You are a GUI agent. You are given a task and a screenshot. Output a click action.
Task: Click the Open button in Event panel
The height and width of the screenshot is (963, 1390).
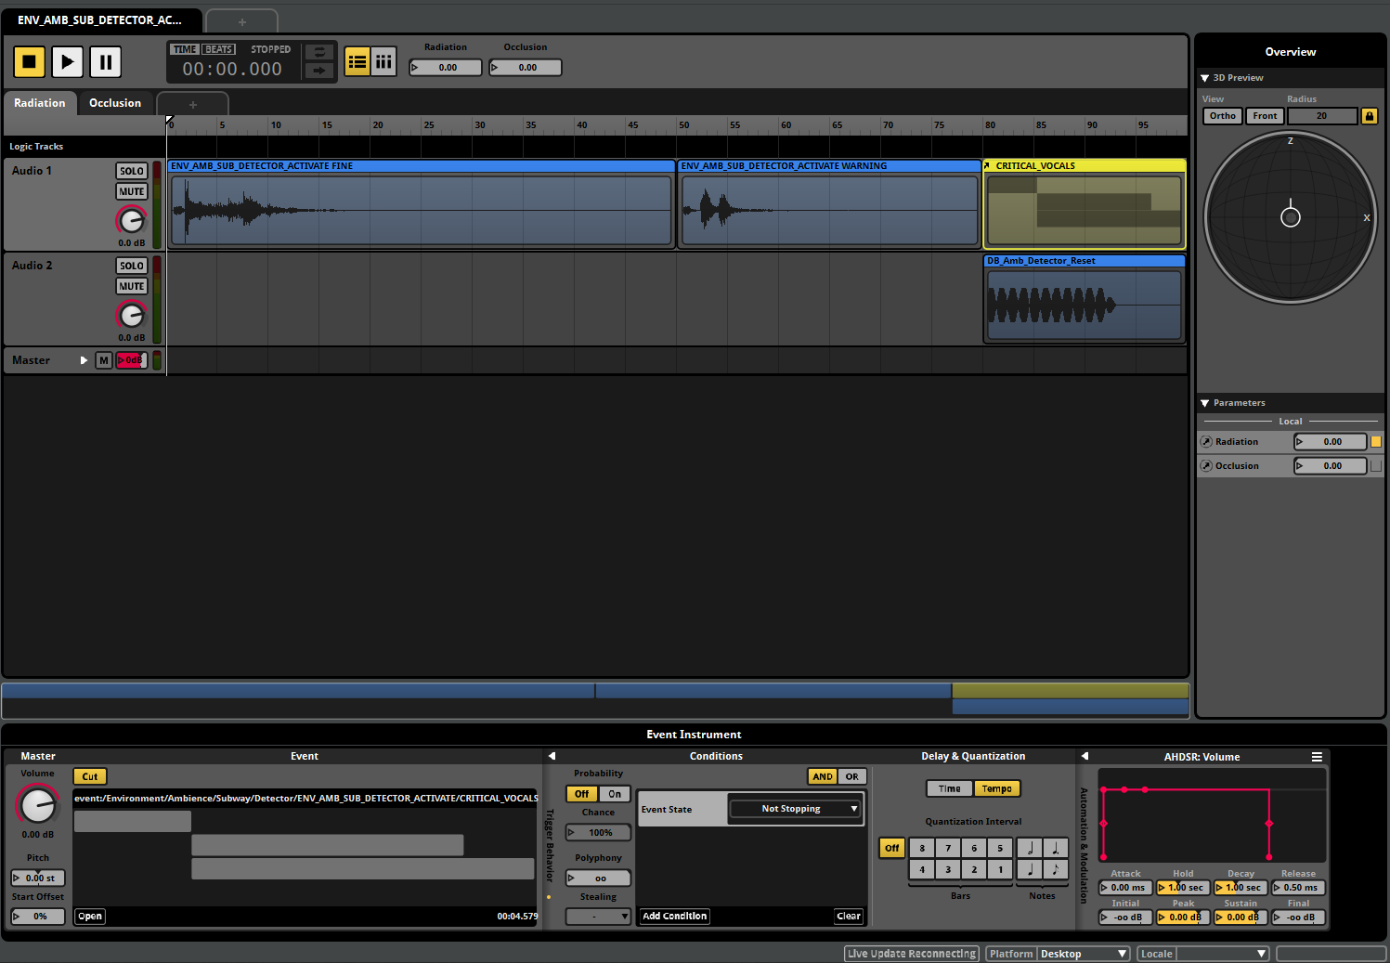[90, 917]
